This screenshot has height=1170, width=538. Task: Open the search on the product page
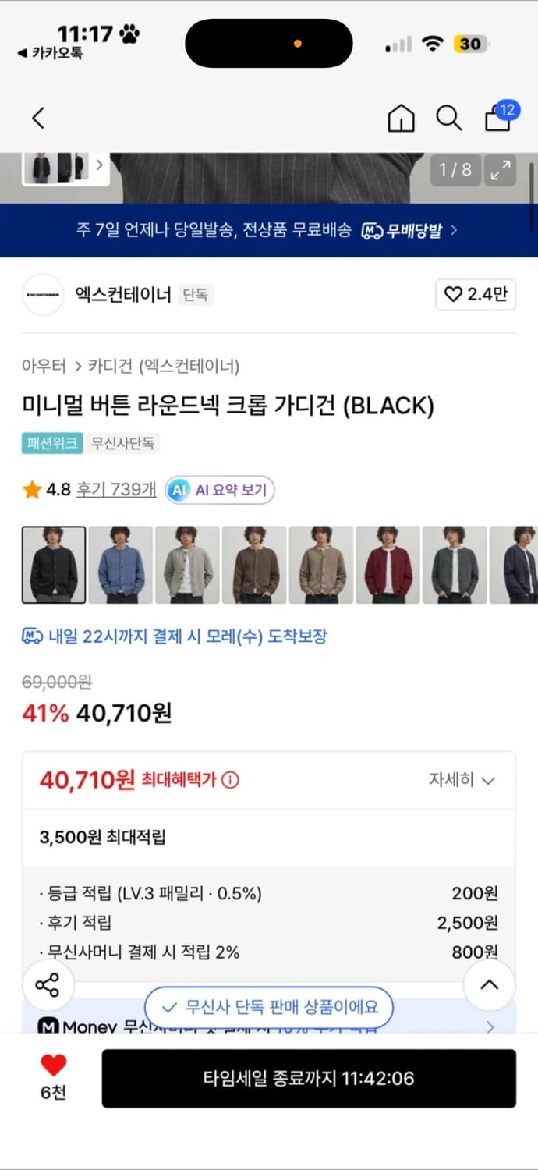(x=449, y=118)
